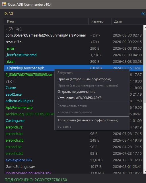Click date 2026-08-14 19:49
This screenshot has height=183, width=146.
[x=127, y=140]
